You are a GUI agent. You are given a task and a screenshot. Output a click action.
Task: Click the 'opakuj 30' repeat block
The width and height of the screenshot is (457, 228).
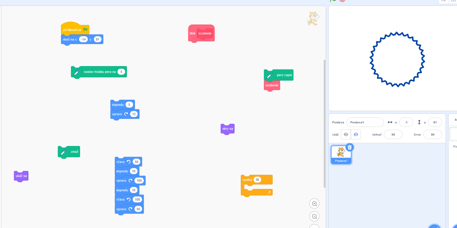point(247,180)
